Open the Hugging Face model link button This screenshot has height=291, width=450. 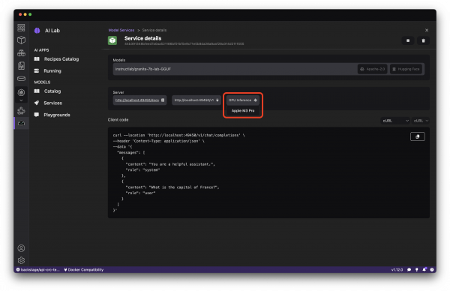coord(406,69)
